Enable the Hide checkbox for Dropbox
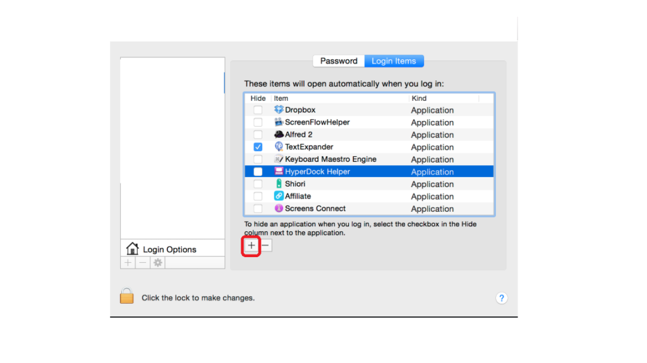 tap(258, 110)
